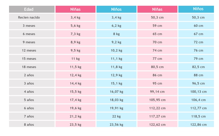
Task: Click the 7 años row label
Action: click(32, 116)
